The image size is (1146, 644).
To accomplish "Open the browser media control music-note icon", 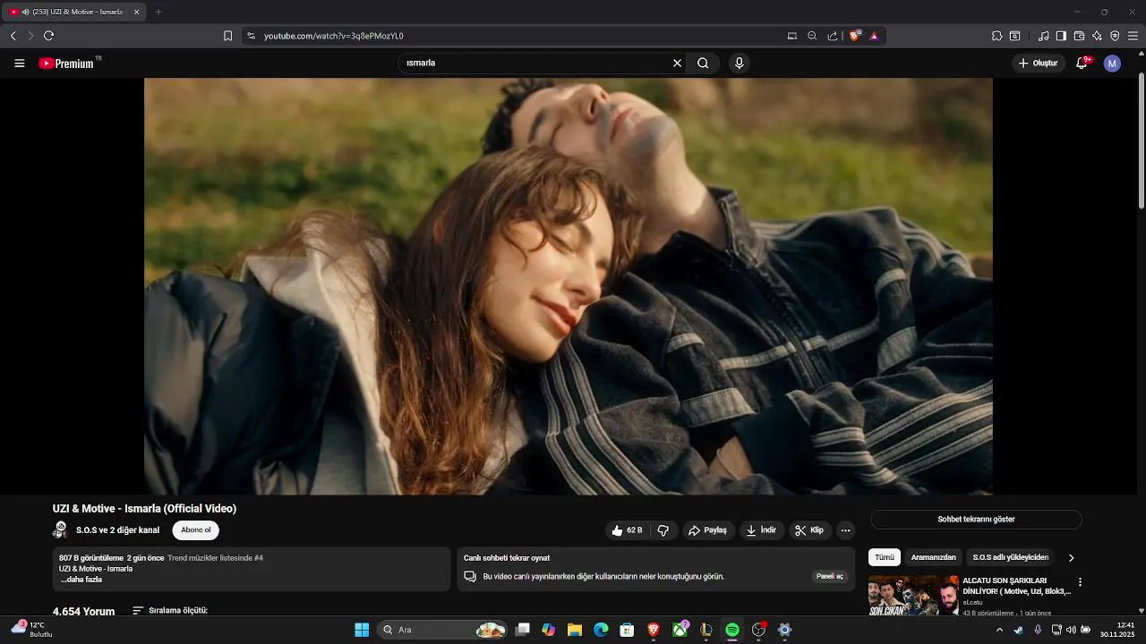I will click(x=1043, y=36).
